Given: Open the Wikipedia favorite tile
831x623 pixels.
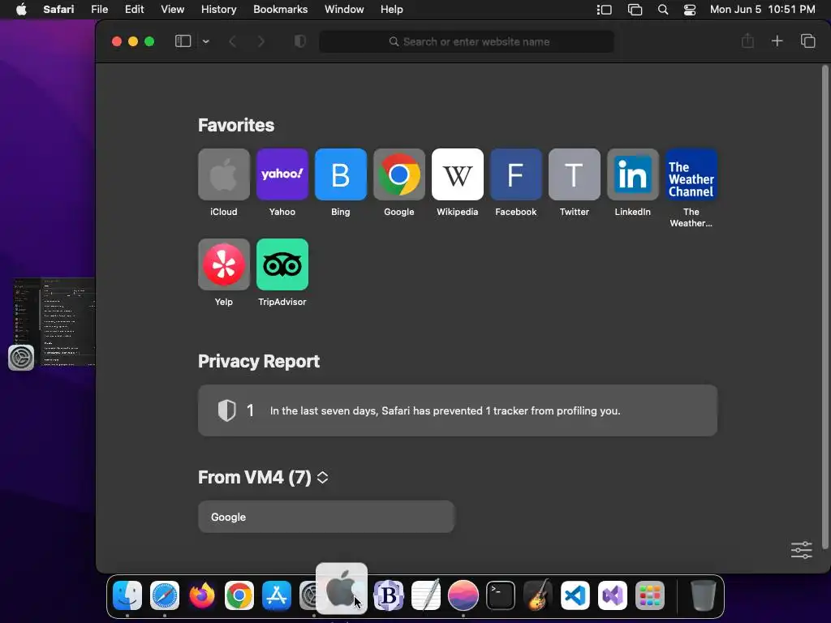Looking at the screenshot, I should pyautogui.click(x=458, y=174).
